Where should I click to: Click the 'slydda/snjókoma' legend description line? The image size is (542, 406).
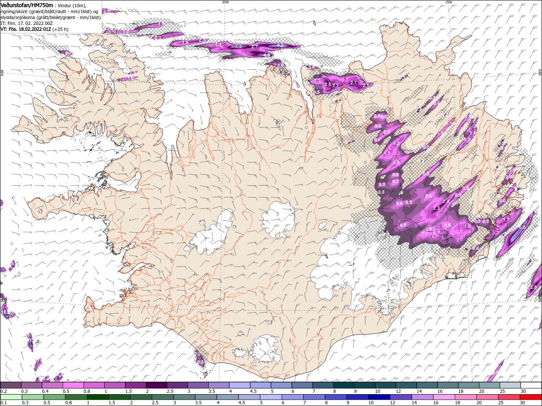click(50, 17)
